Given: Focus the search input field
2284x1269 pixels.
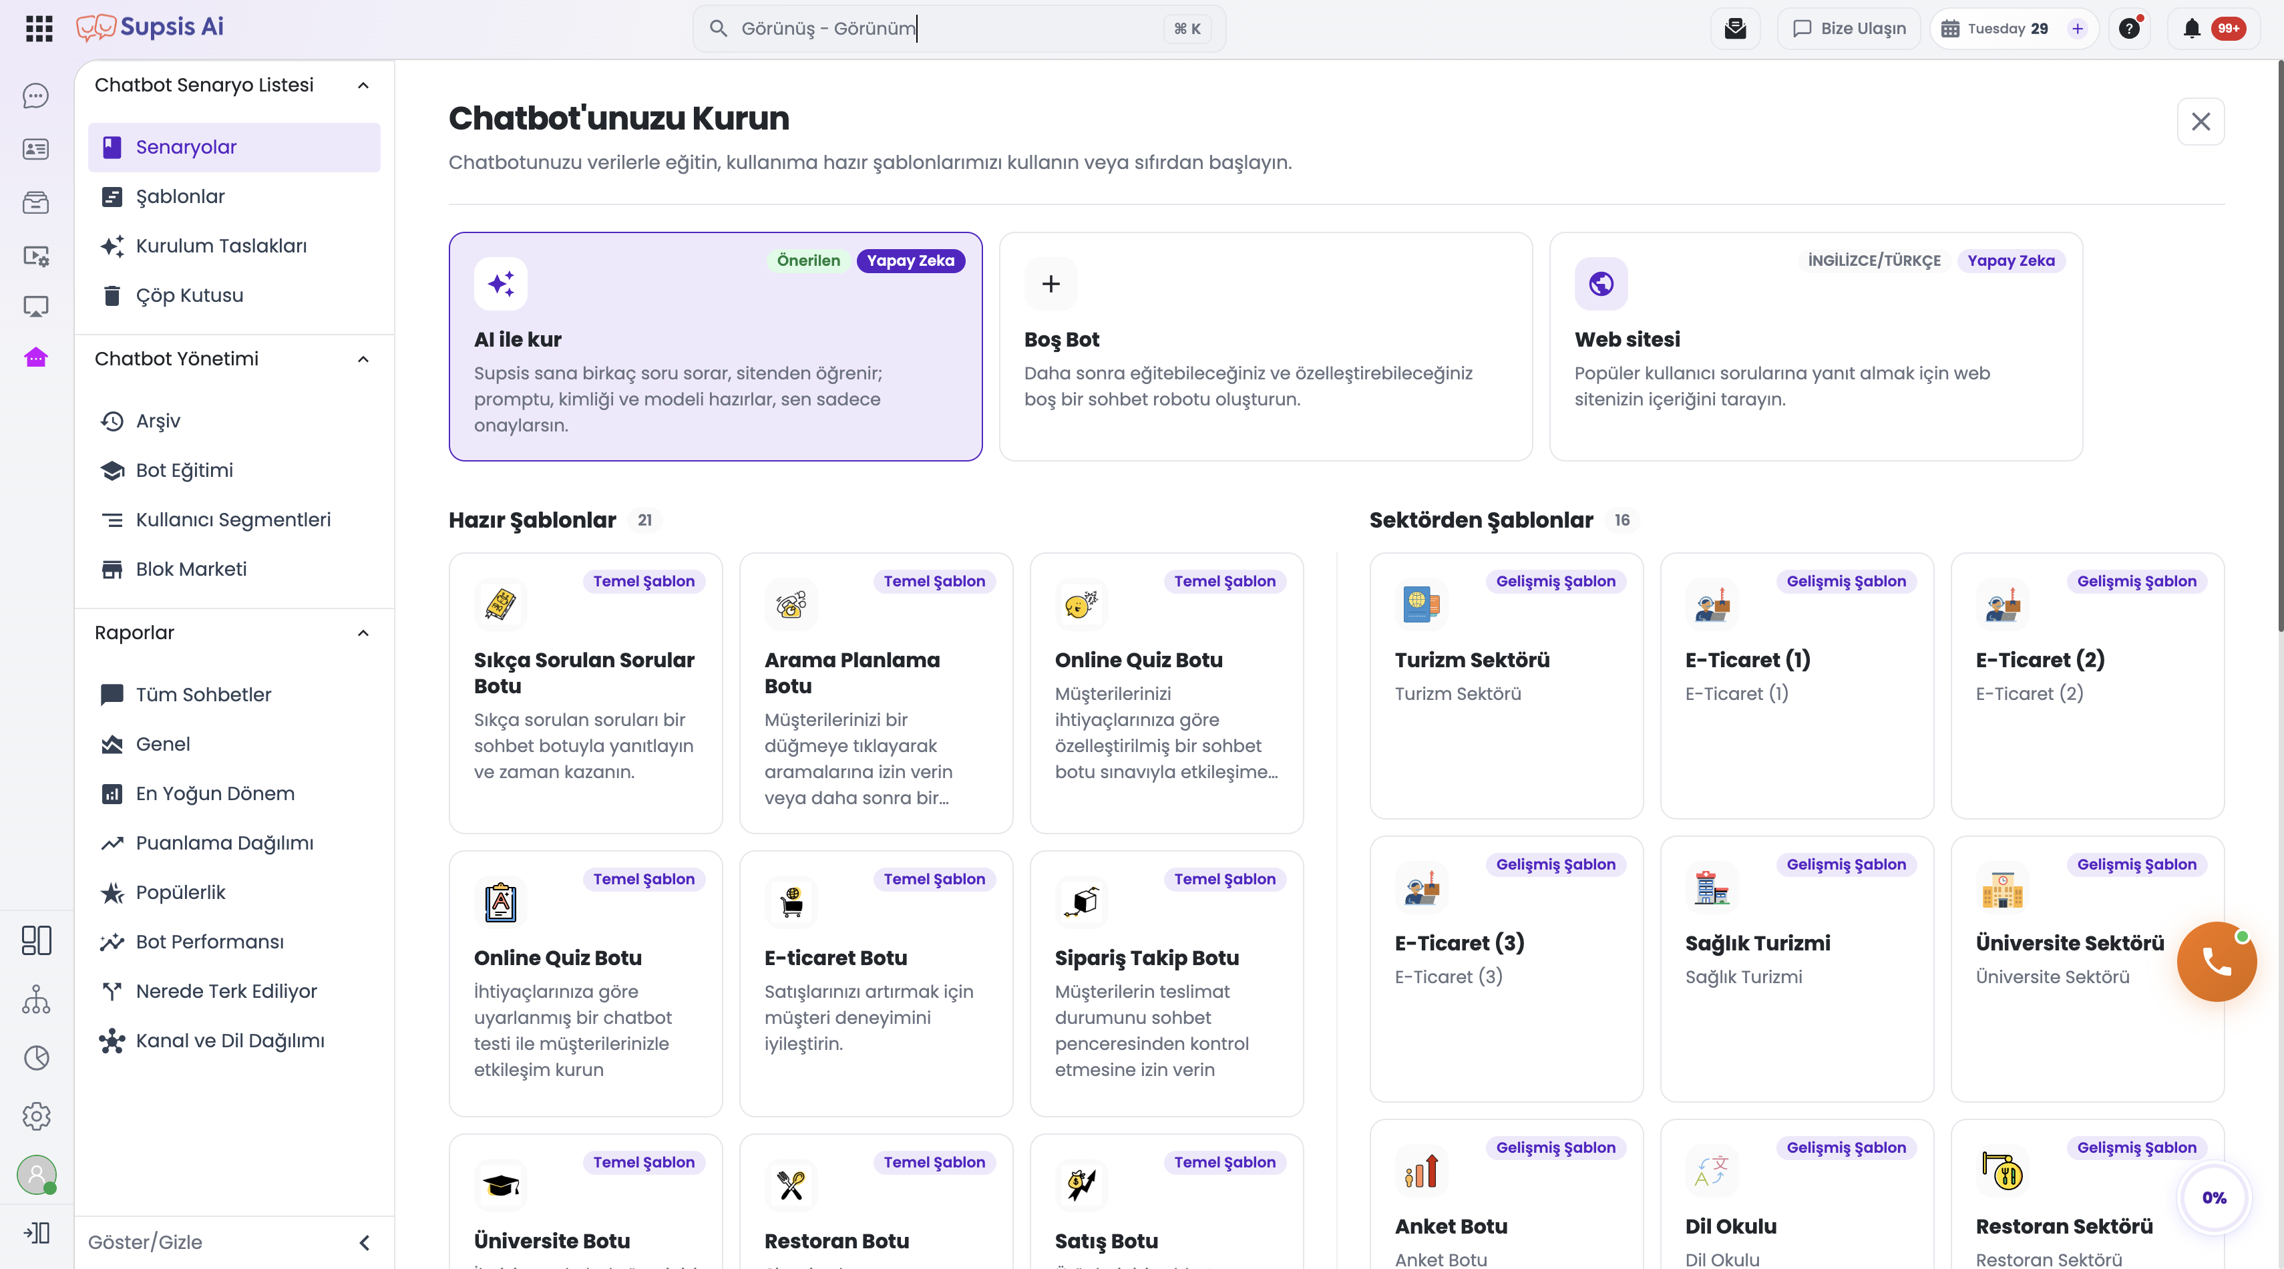Looking at the screenshot, I should tap(960, 28).
